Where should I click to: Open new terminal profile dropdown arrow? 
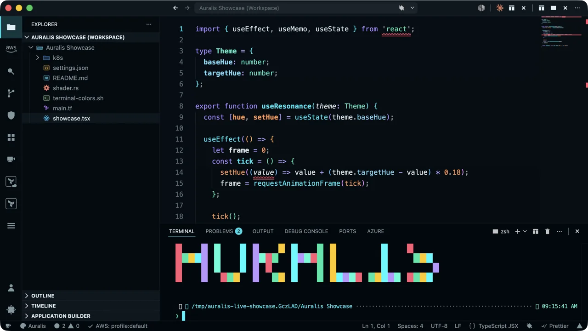click(x=525, y=231)
